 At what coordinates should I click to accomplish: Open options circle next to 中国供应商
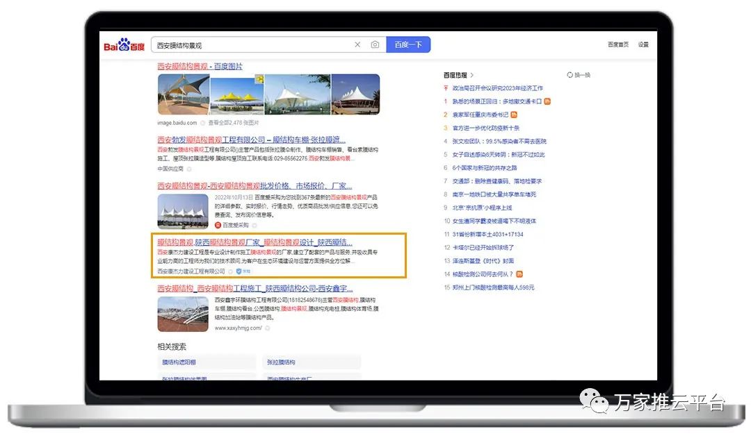[x=190, y=169]
